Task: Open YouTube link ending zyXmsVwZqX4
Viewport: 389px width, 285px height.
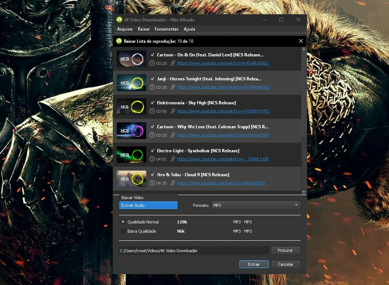Action: pos(223,135)
